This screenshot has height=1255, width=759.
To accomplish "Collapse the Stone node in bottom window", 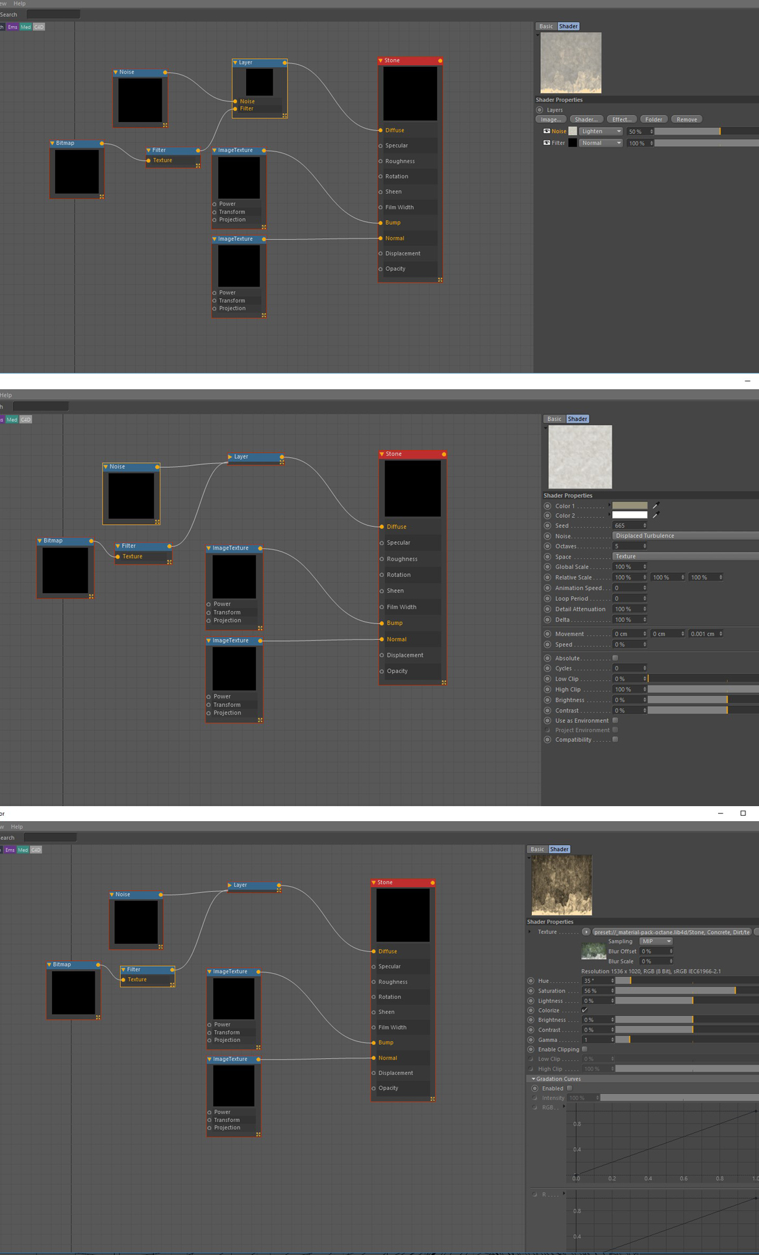I will pos(374,883).
